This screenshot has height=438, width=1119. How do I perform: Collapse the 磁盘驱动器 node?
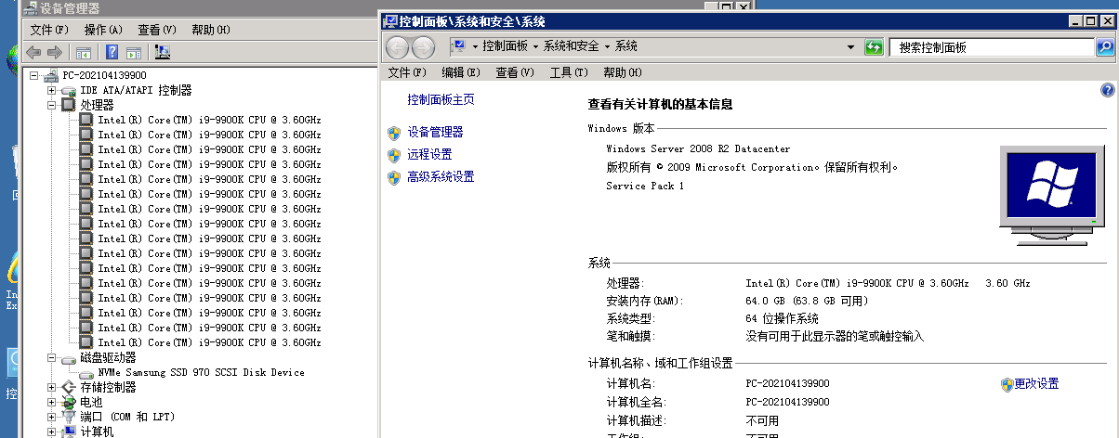click(x=52, y=358)
